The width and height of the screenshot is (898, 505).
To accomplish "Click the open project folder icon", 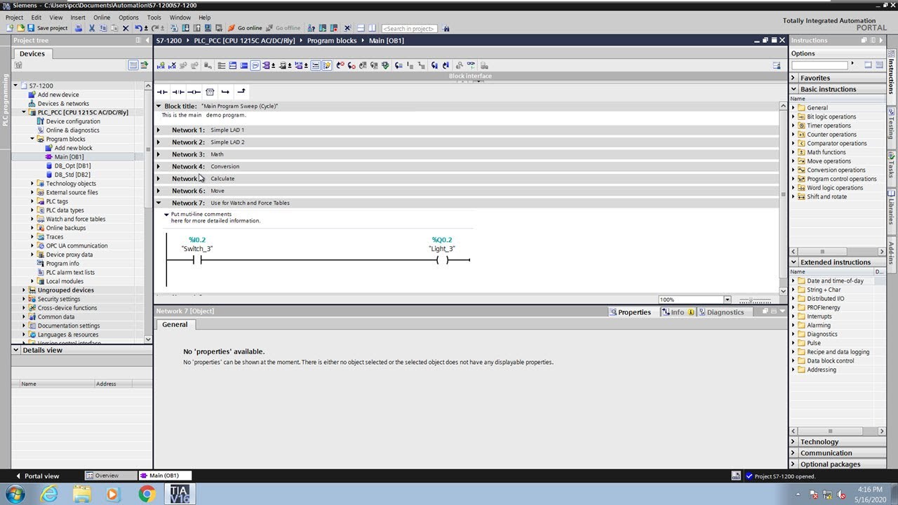I will (20, 28).
